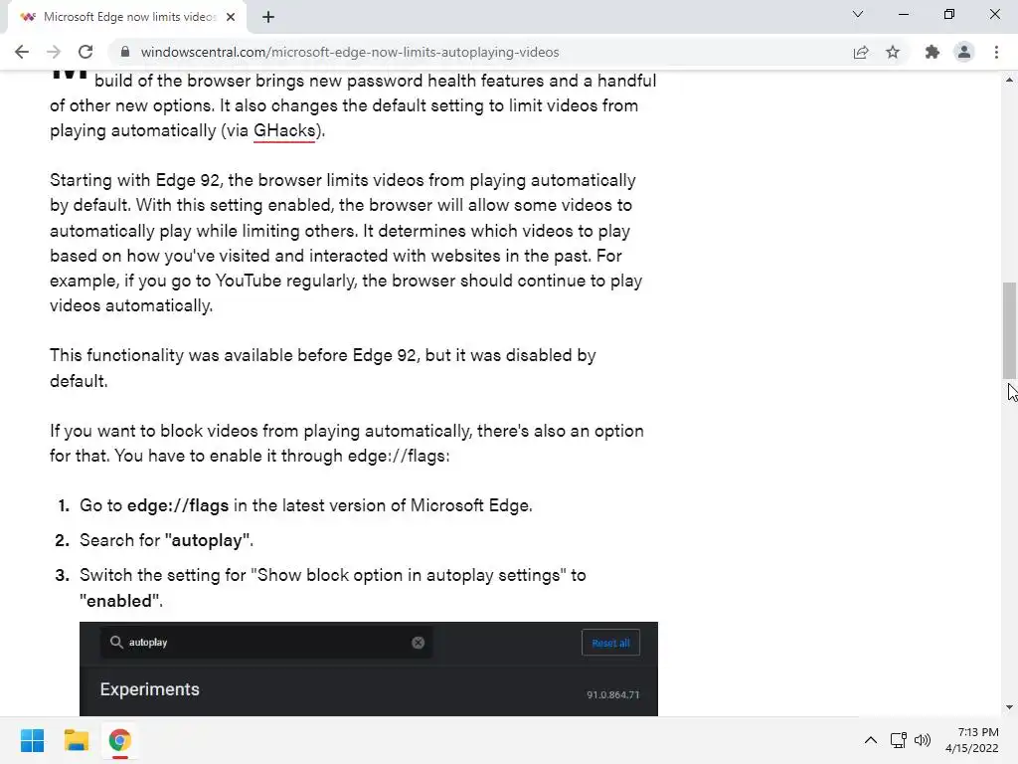This screenshot has width=1018, height=764.
Task: Open the Extensions puzzle icon
Action: 933,52
